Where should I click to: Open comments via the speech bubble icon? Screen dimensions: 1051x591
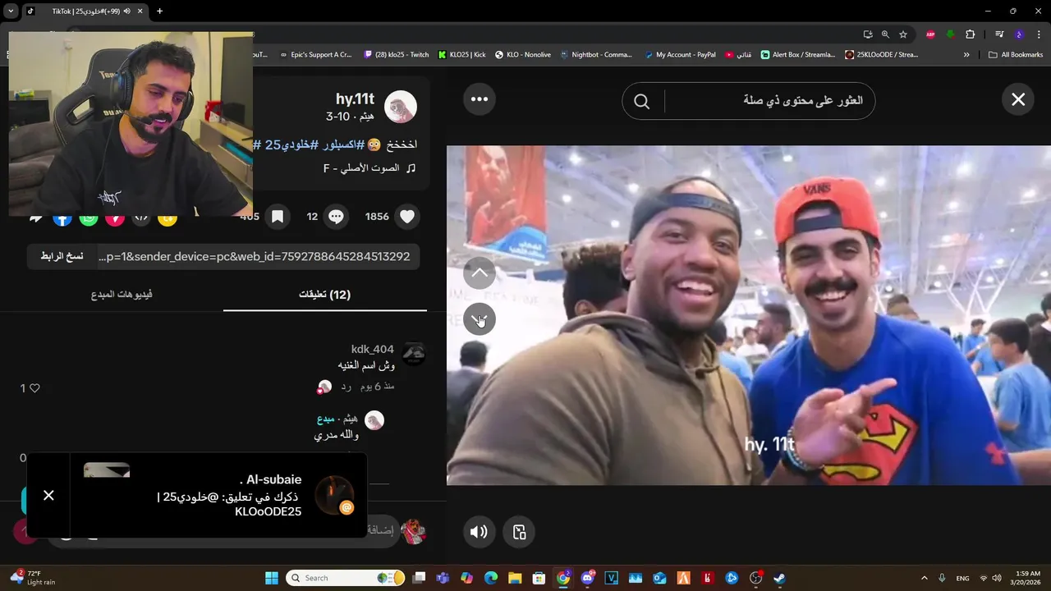pyautogui.click(x=336, y=217)
